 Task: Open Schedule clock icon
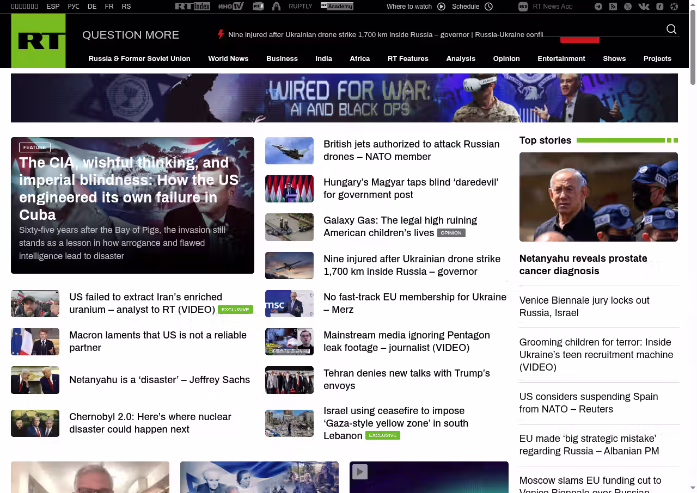pos(488,7)
